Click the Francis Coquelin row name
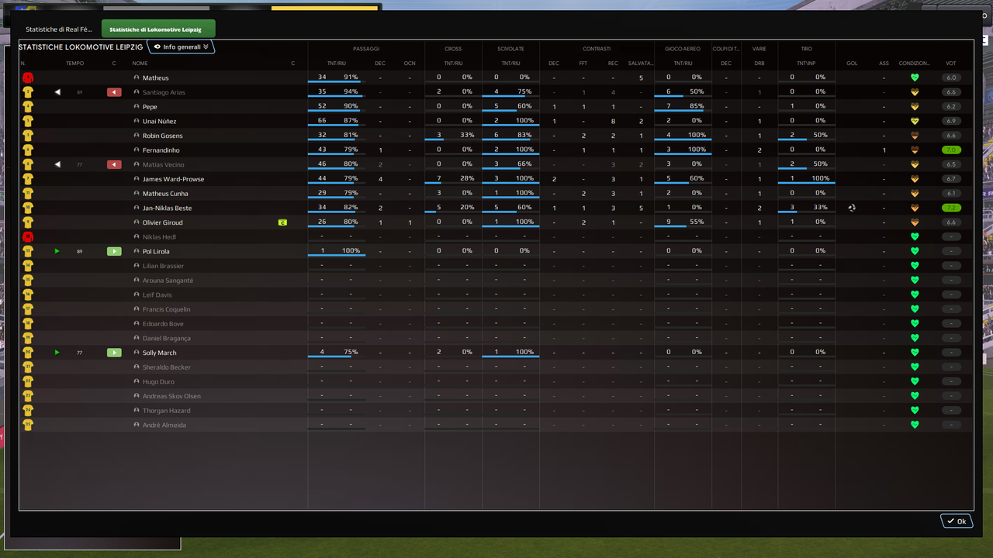 tap(166, 309)
